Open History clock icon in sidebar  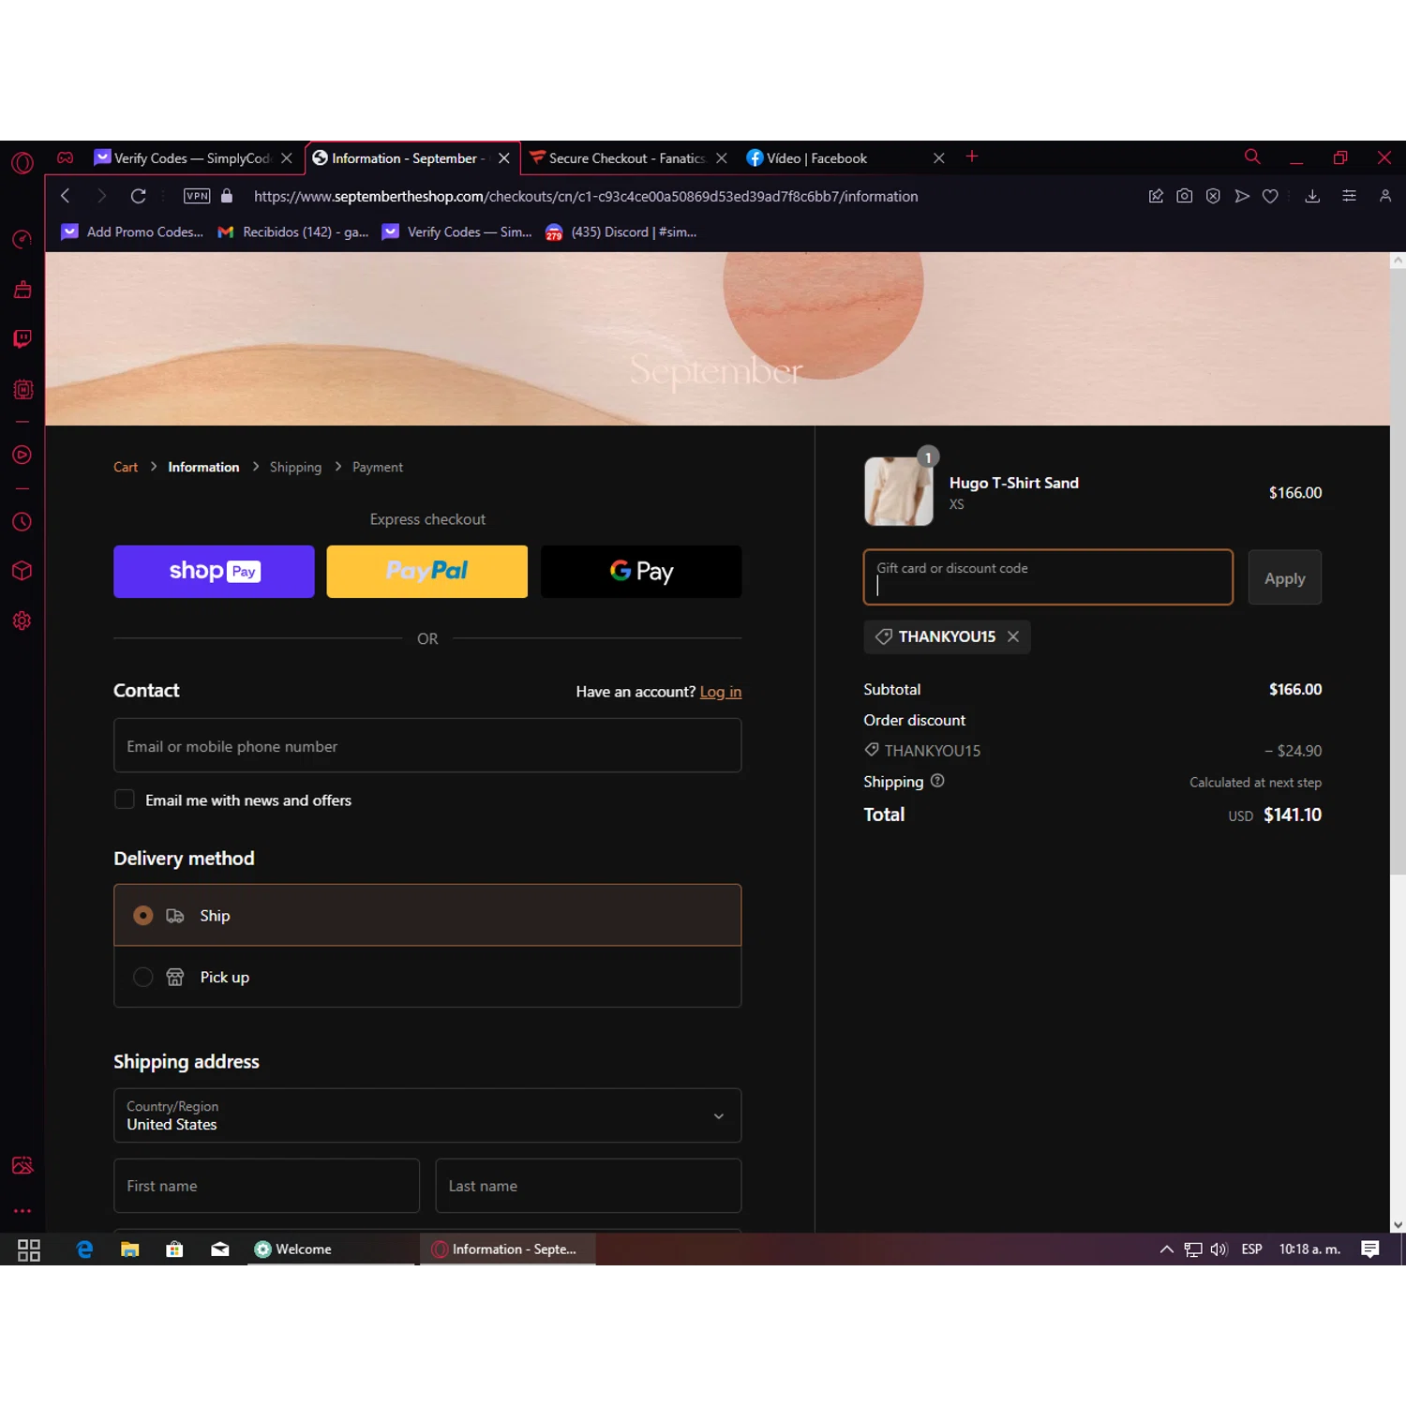(x=22, y=522)
